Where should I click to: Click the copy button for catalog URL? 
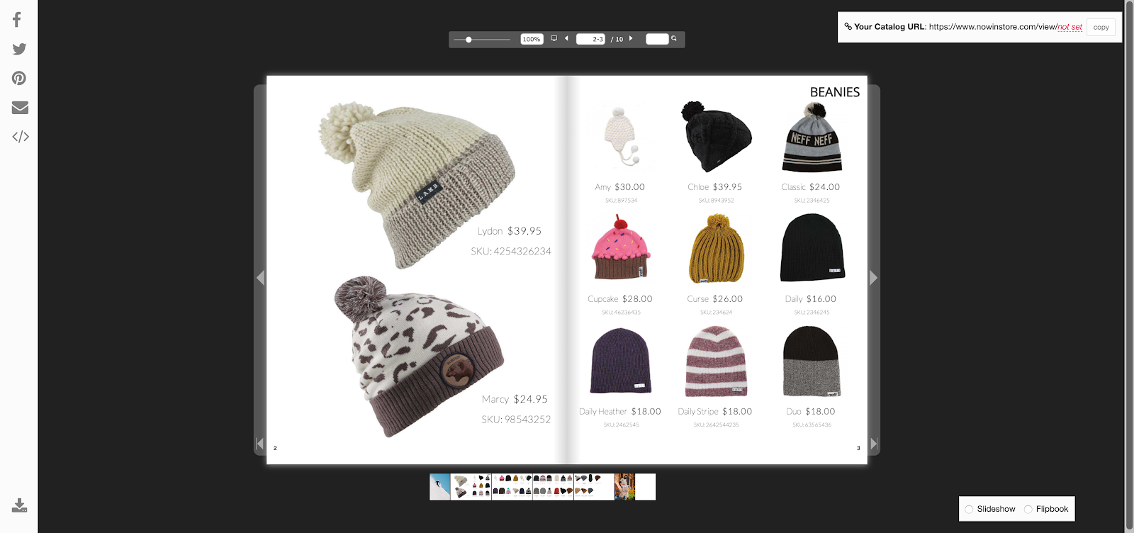pos(1101,27)
